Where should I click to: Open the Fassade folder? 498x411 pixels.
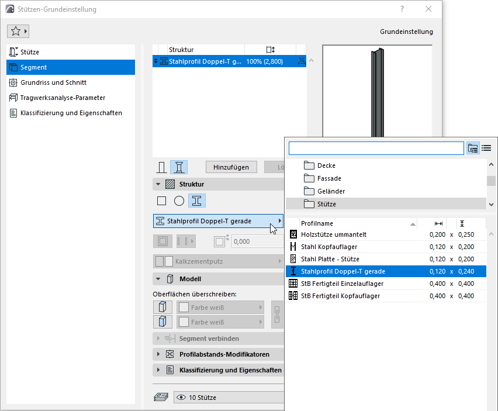(386, 178)
